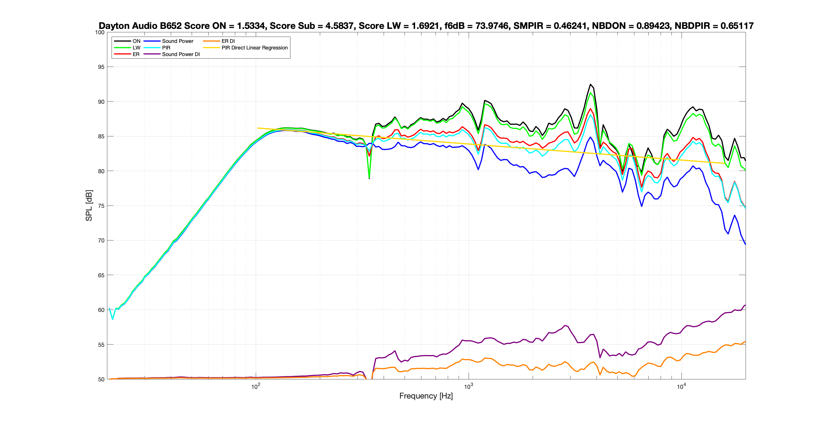Click the x-axis tick label 10^4

click(x=681, y=387)
